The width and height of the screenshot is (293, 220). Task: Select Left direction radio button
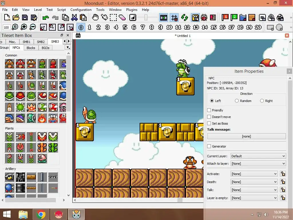click(212, 101)
